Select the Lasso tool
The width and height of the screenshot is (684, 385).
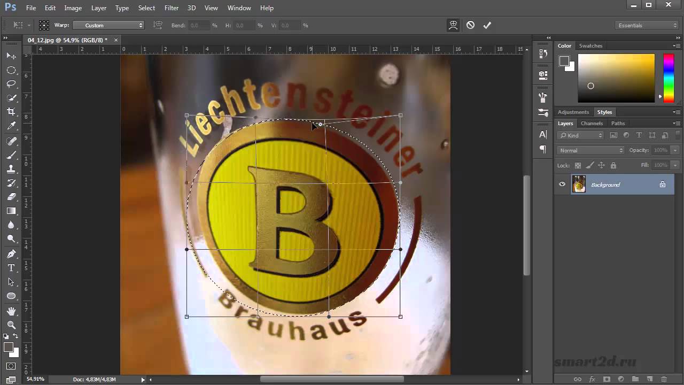point(11,84)
